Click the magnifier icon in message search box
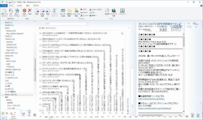 click(x=87, y=24)
